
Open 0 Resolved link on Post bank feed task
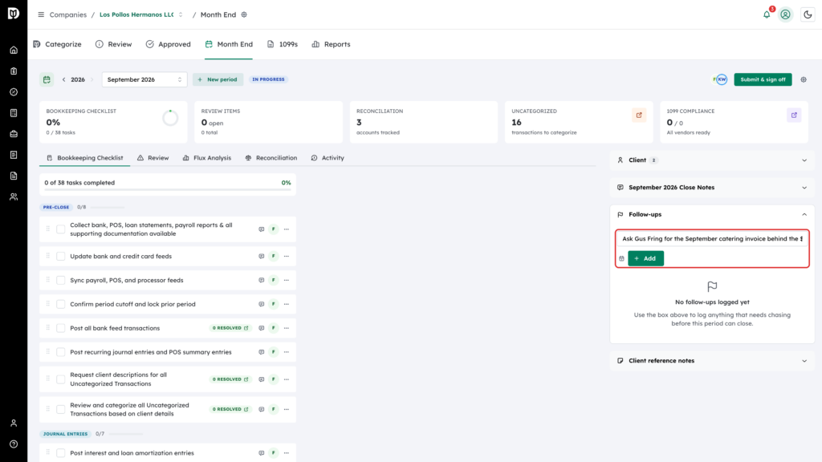[x=230, y=328]
